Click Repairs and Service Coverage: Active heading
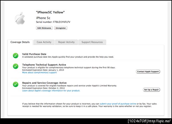172x124 pixels. 44,83
